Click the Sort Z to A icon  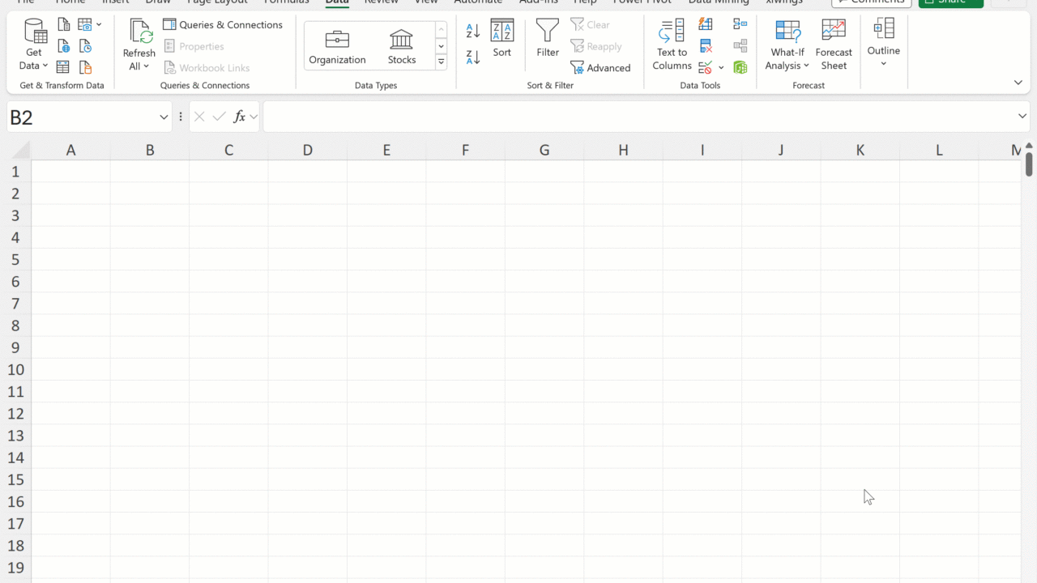click(473, 57)
